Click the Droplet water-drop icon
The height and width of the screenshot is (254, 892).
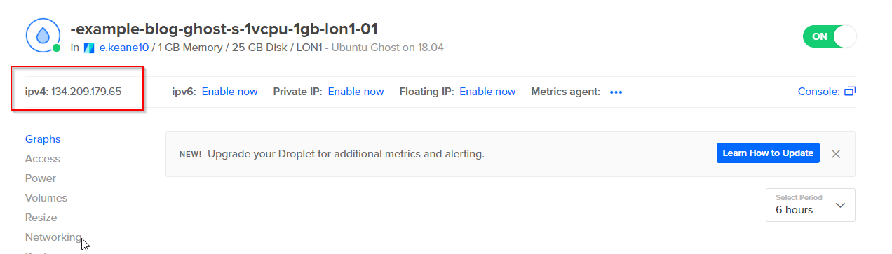click(41, 35)
